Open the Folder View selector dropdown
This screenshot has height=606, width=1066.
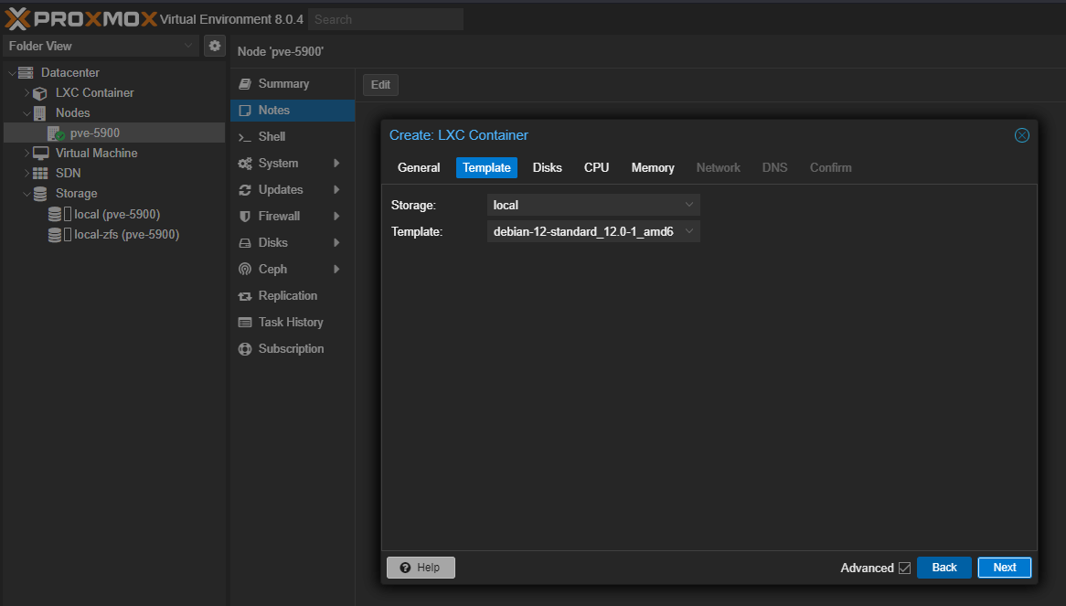(x=101, y=46)
